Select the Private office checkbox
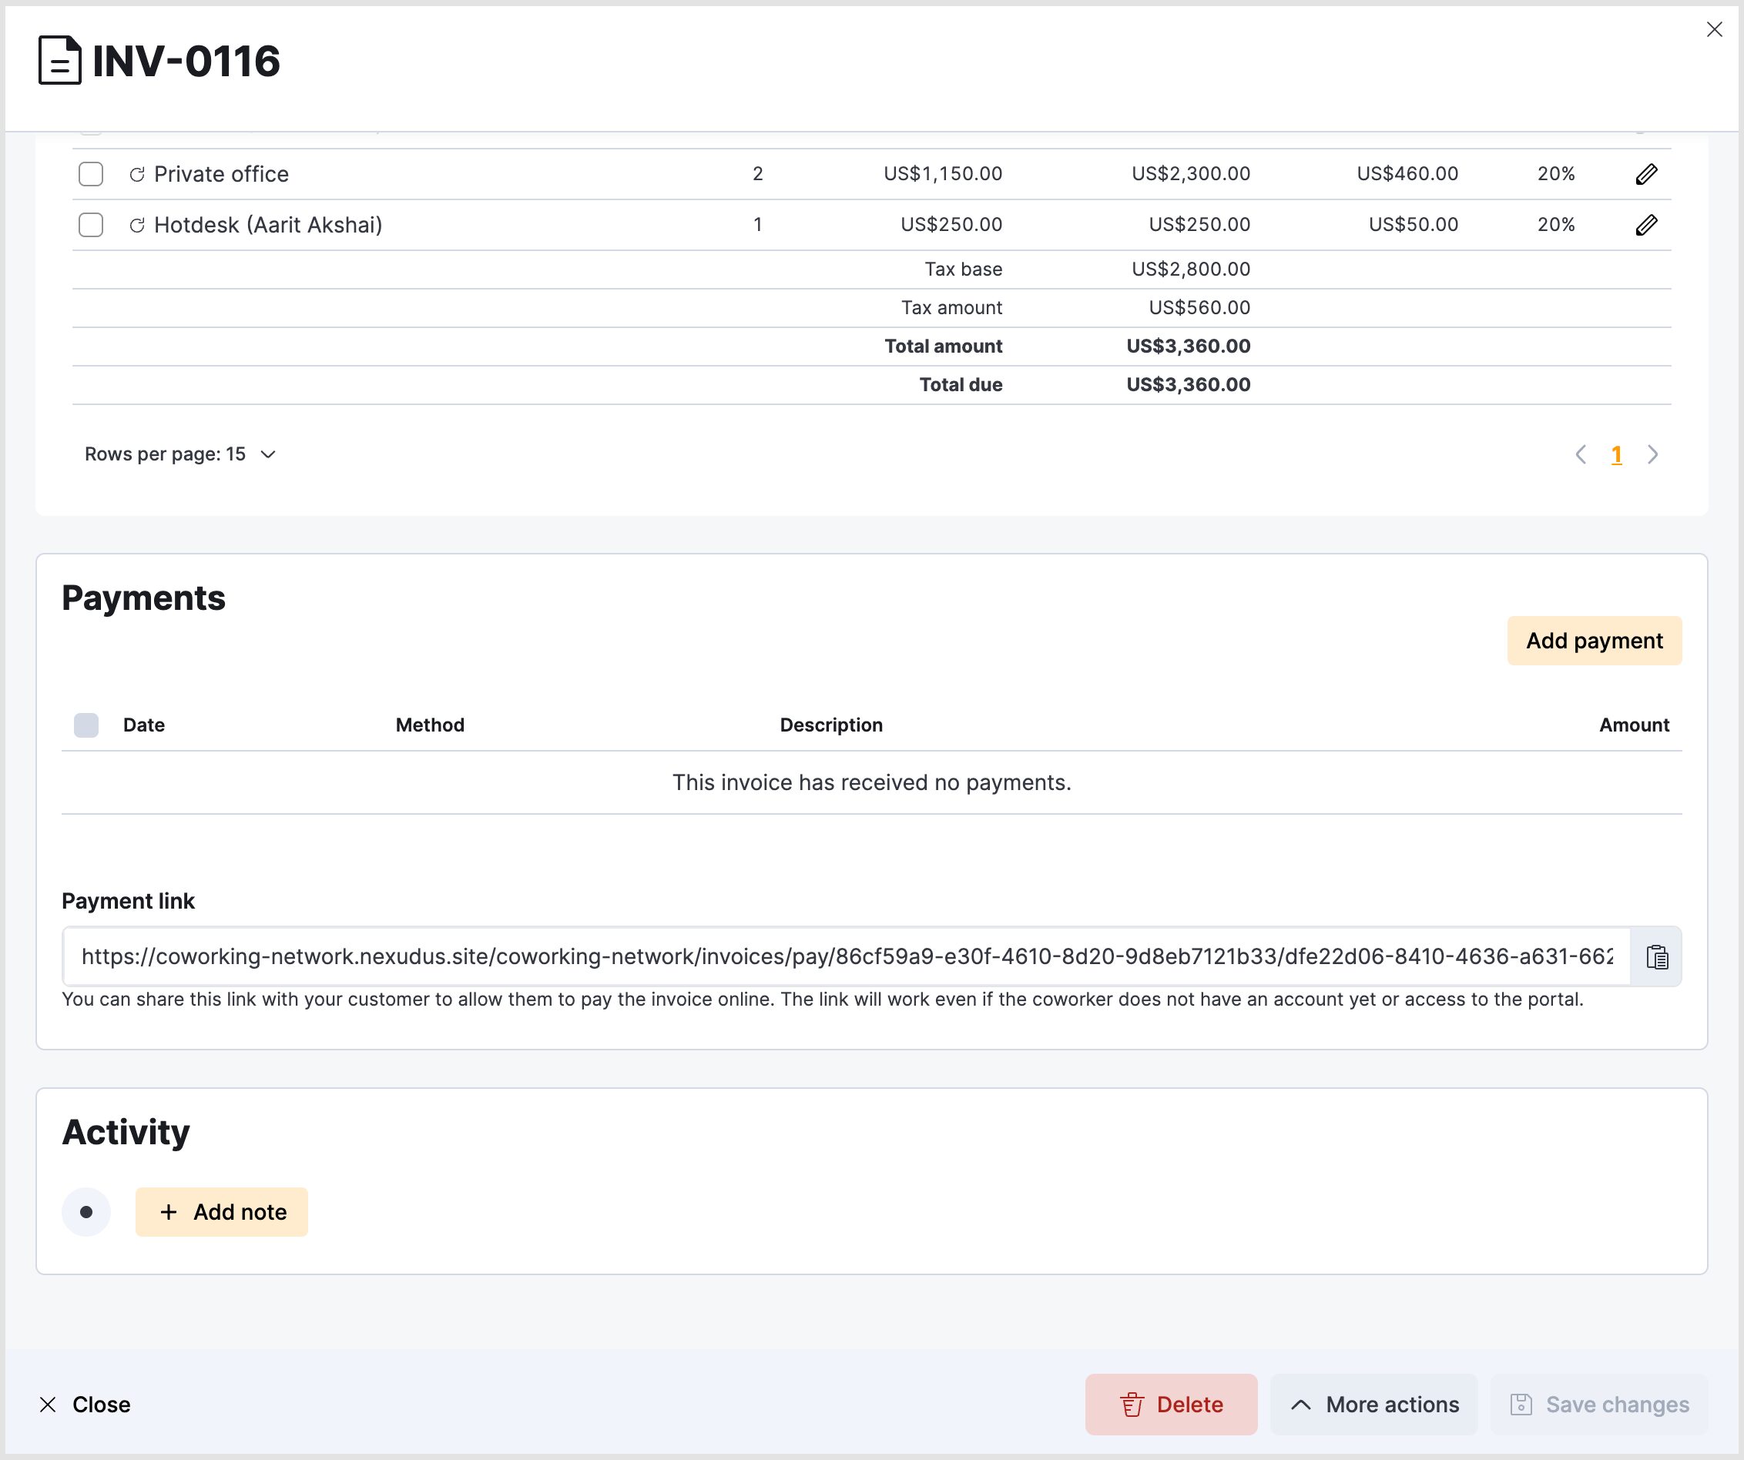Image resolution: width=1744 pixels, height=1460 pixels. tap(91, 174)
